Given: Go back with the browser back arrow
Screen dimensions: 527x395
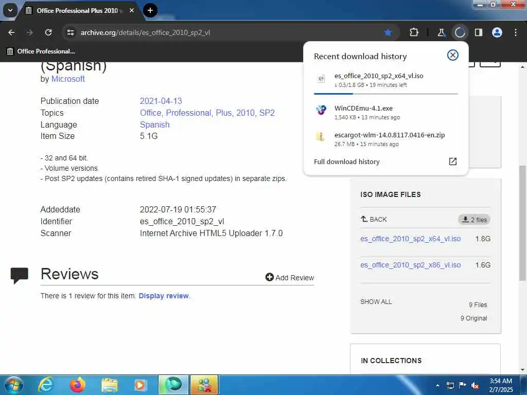Looking at the screenshot, I should 11,32.
